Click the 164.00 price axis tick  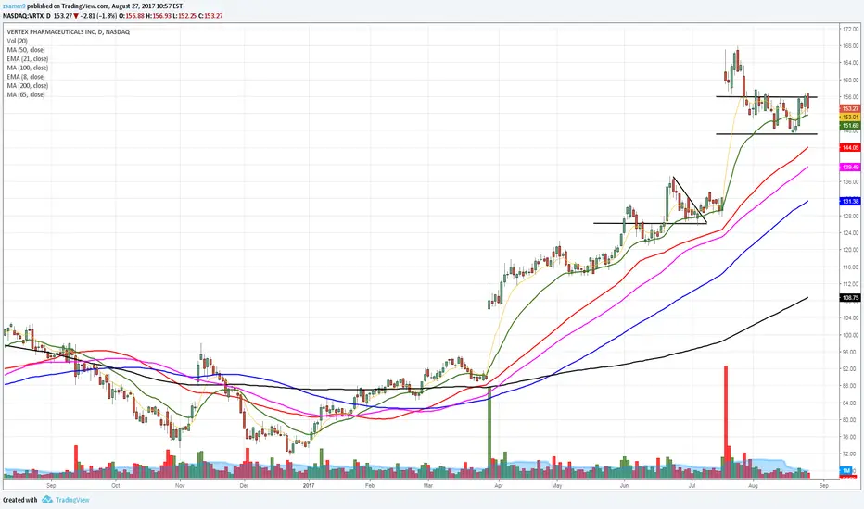[850, 63]
